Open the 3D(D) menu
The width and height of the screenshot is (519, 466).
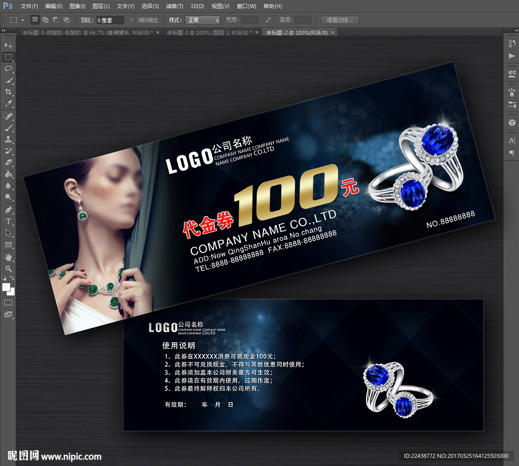point(197,6)
